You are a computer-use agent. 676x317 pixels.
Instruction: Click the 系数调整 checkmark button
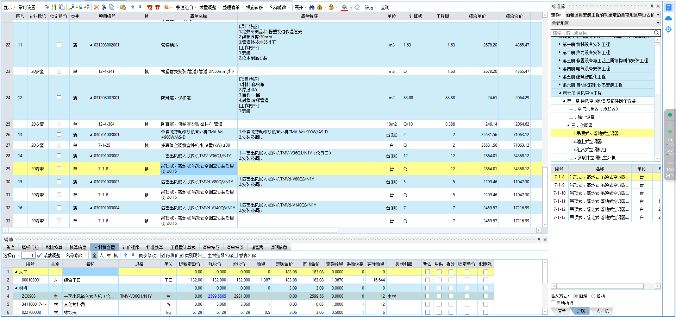pyautogui.click(x=49, y=255)
